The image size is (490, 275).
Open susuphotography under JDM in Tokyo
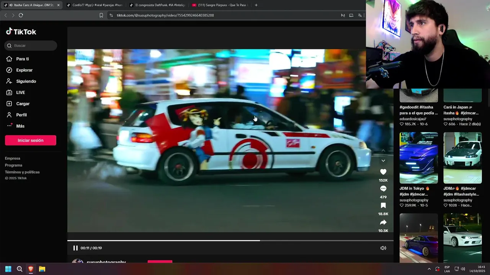(414, 200)
